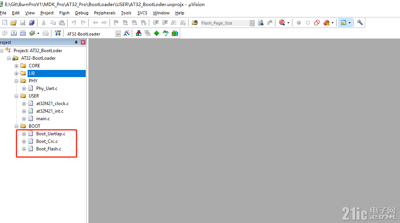Select at32f421_int.c file

50,111
